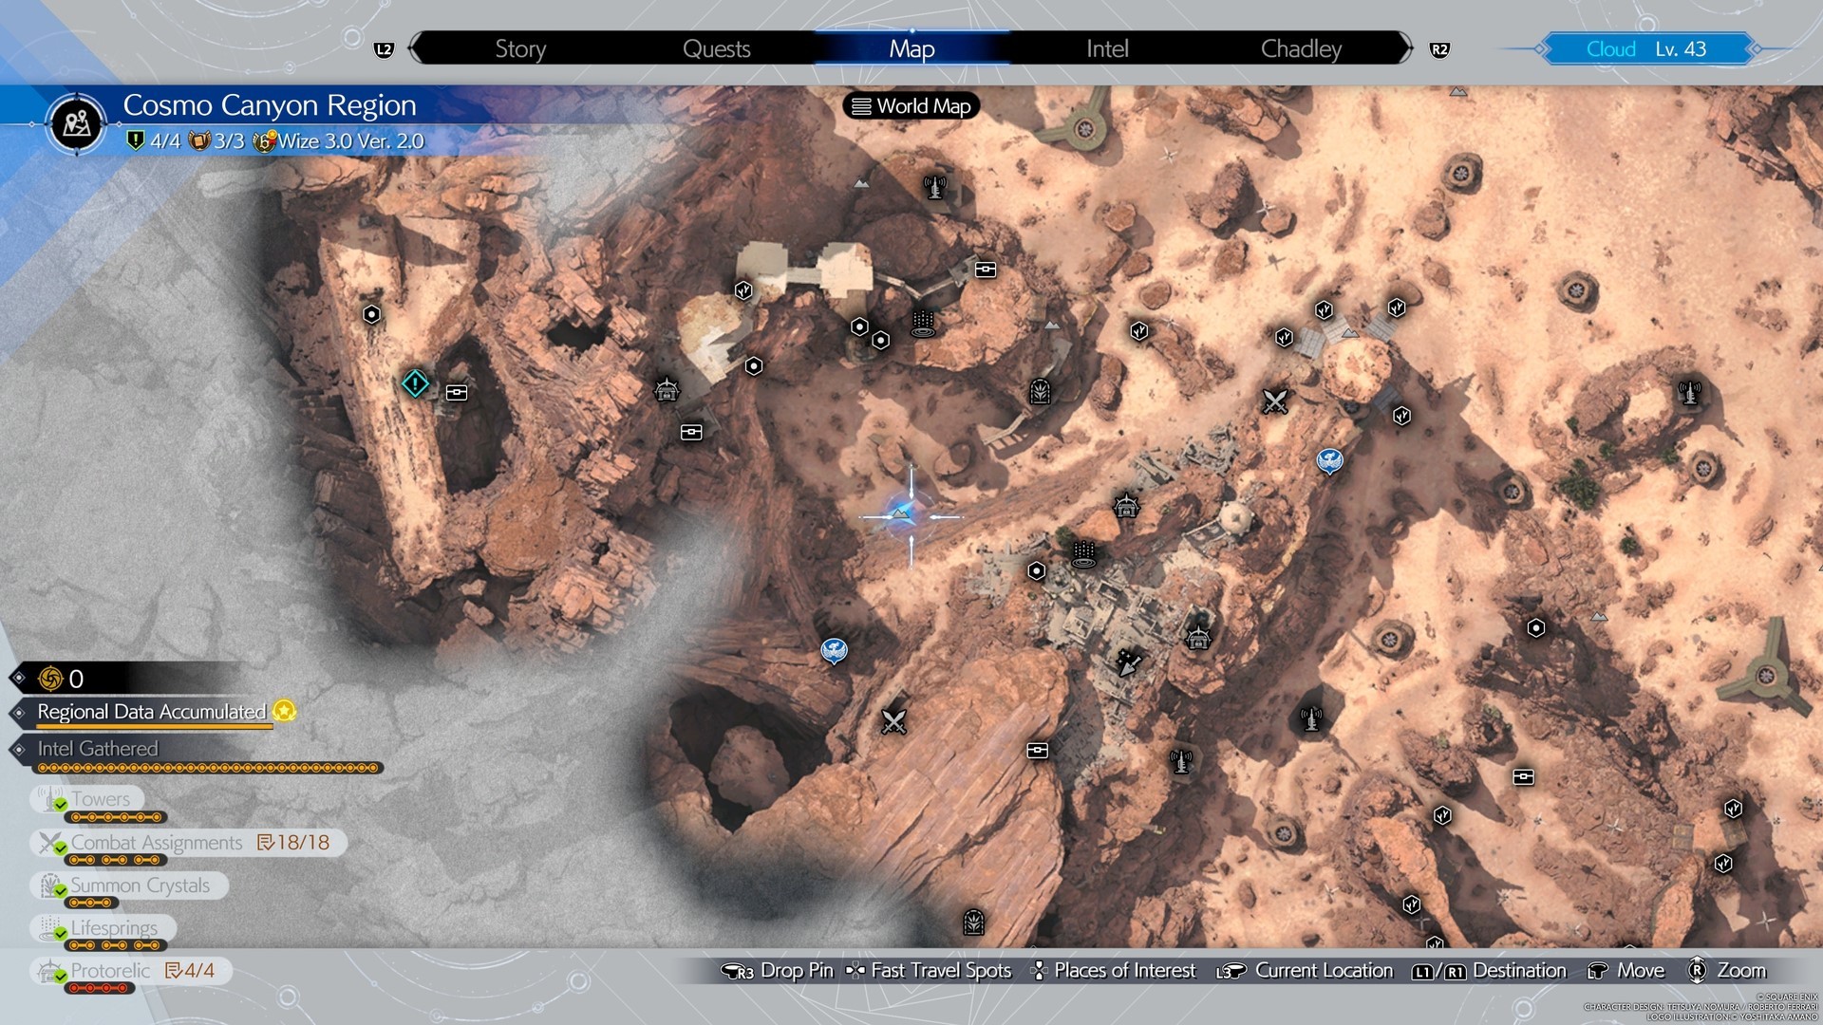Open the World Map list button
Viewport: 1823px width, 1025px height.
911,106
